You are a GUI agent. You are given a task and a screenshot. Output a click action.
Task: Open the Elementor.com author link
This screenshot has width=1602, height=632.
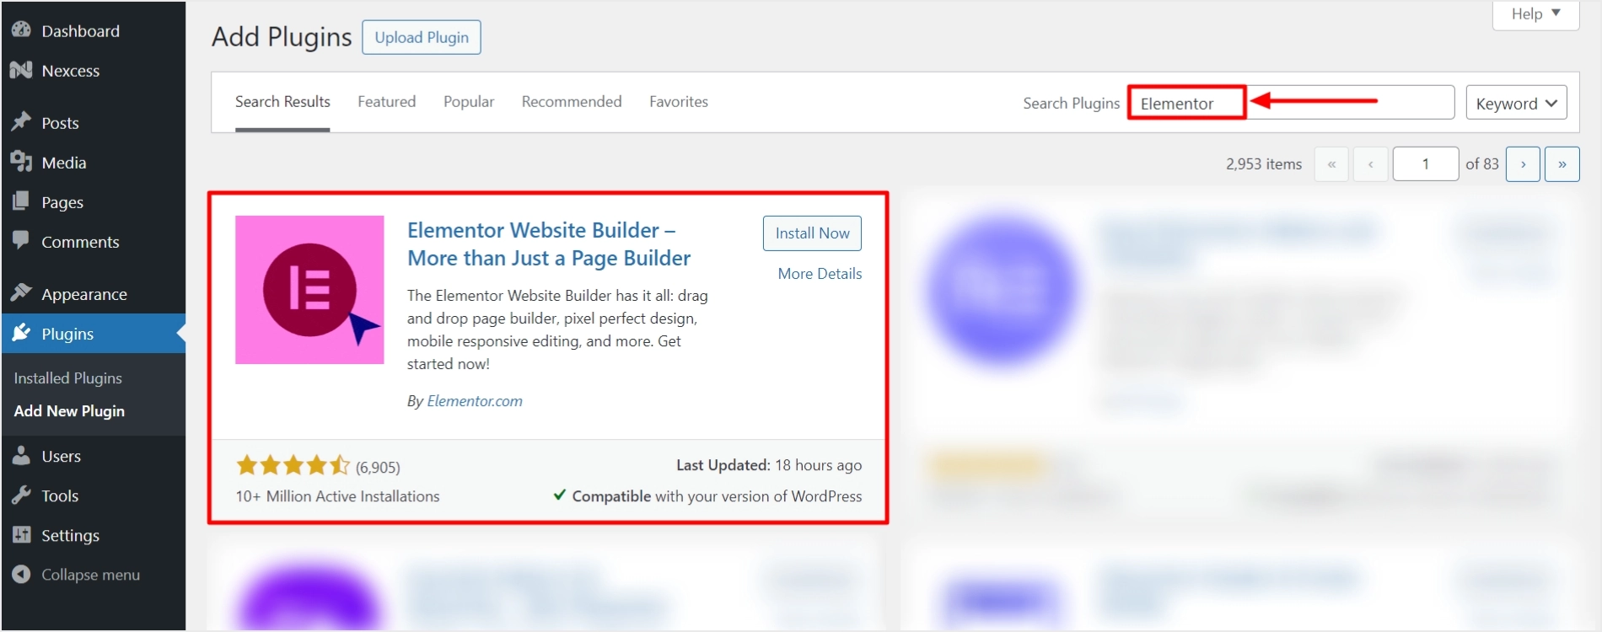pos(475,401)
